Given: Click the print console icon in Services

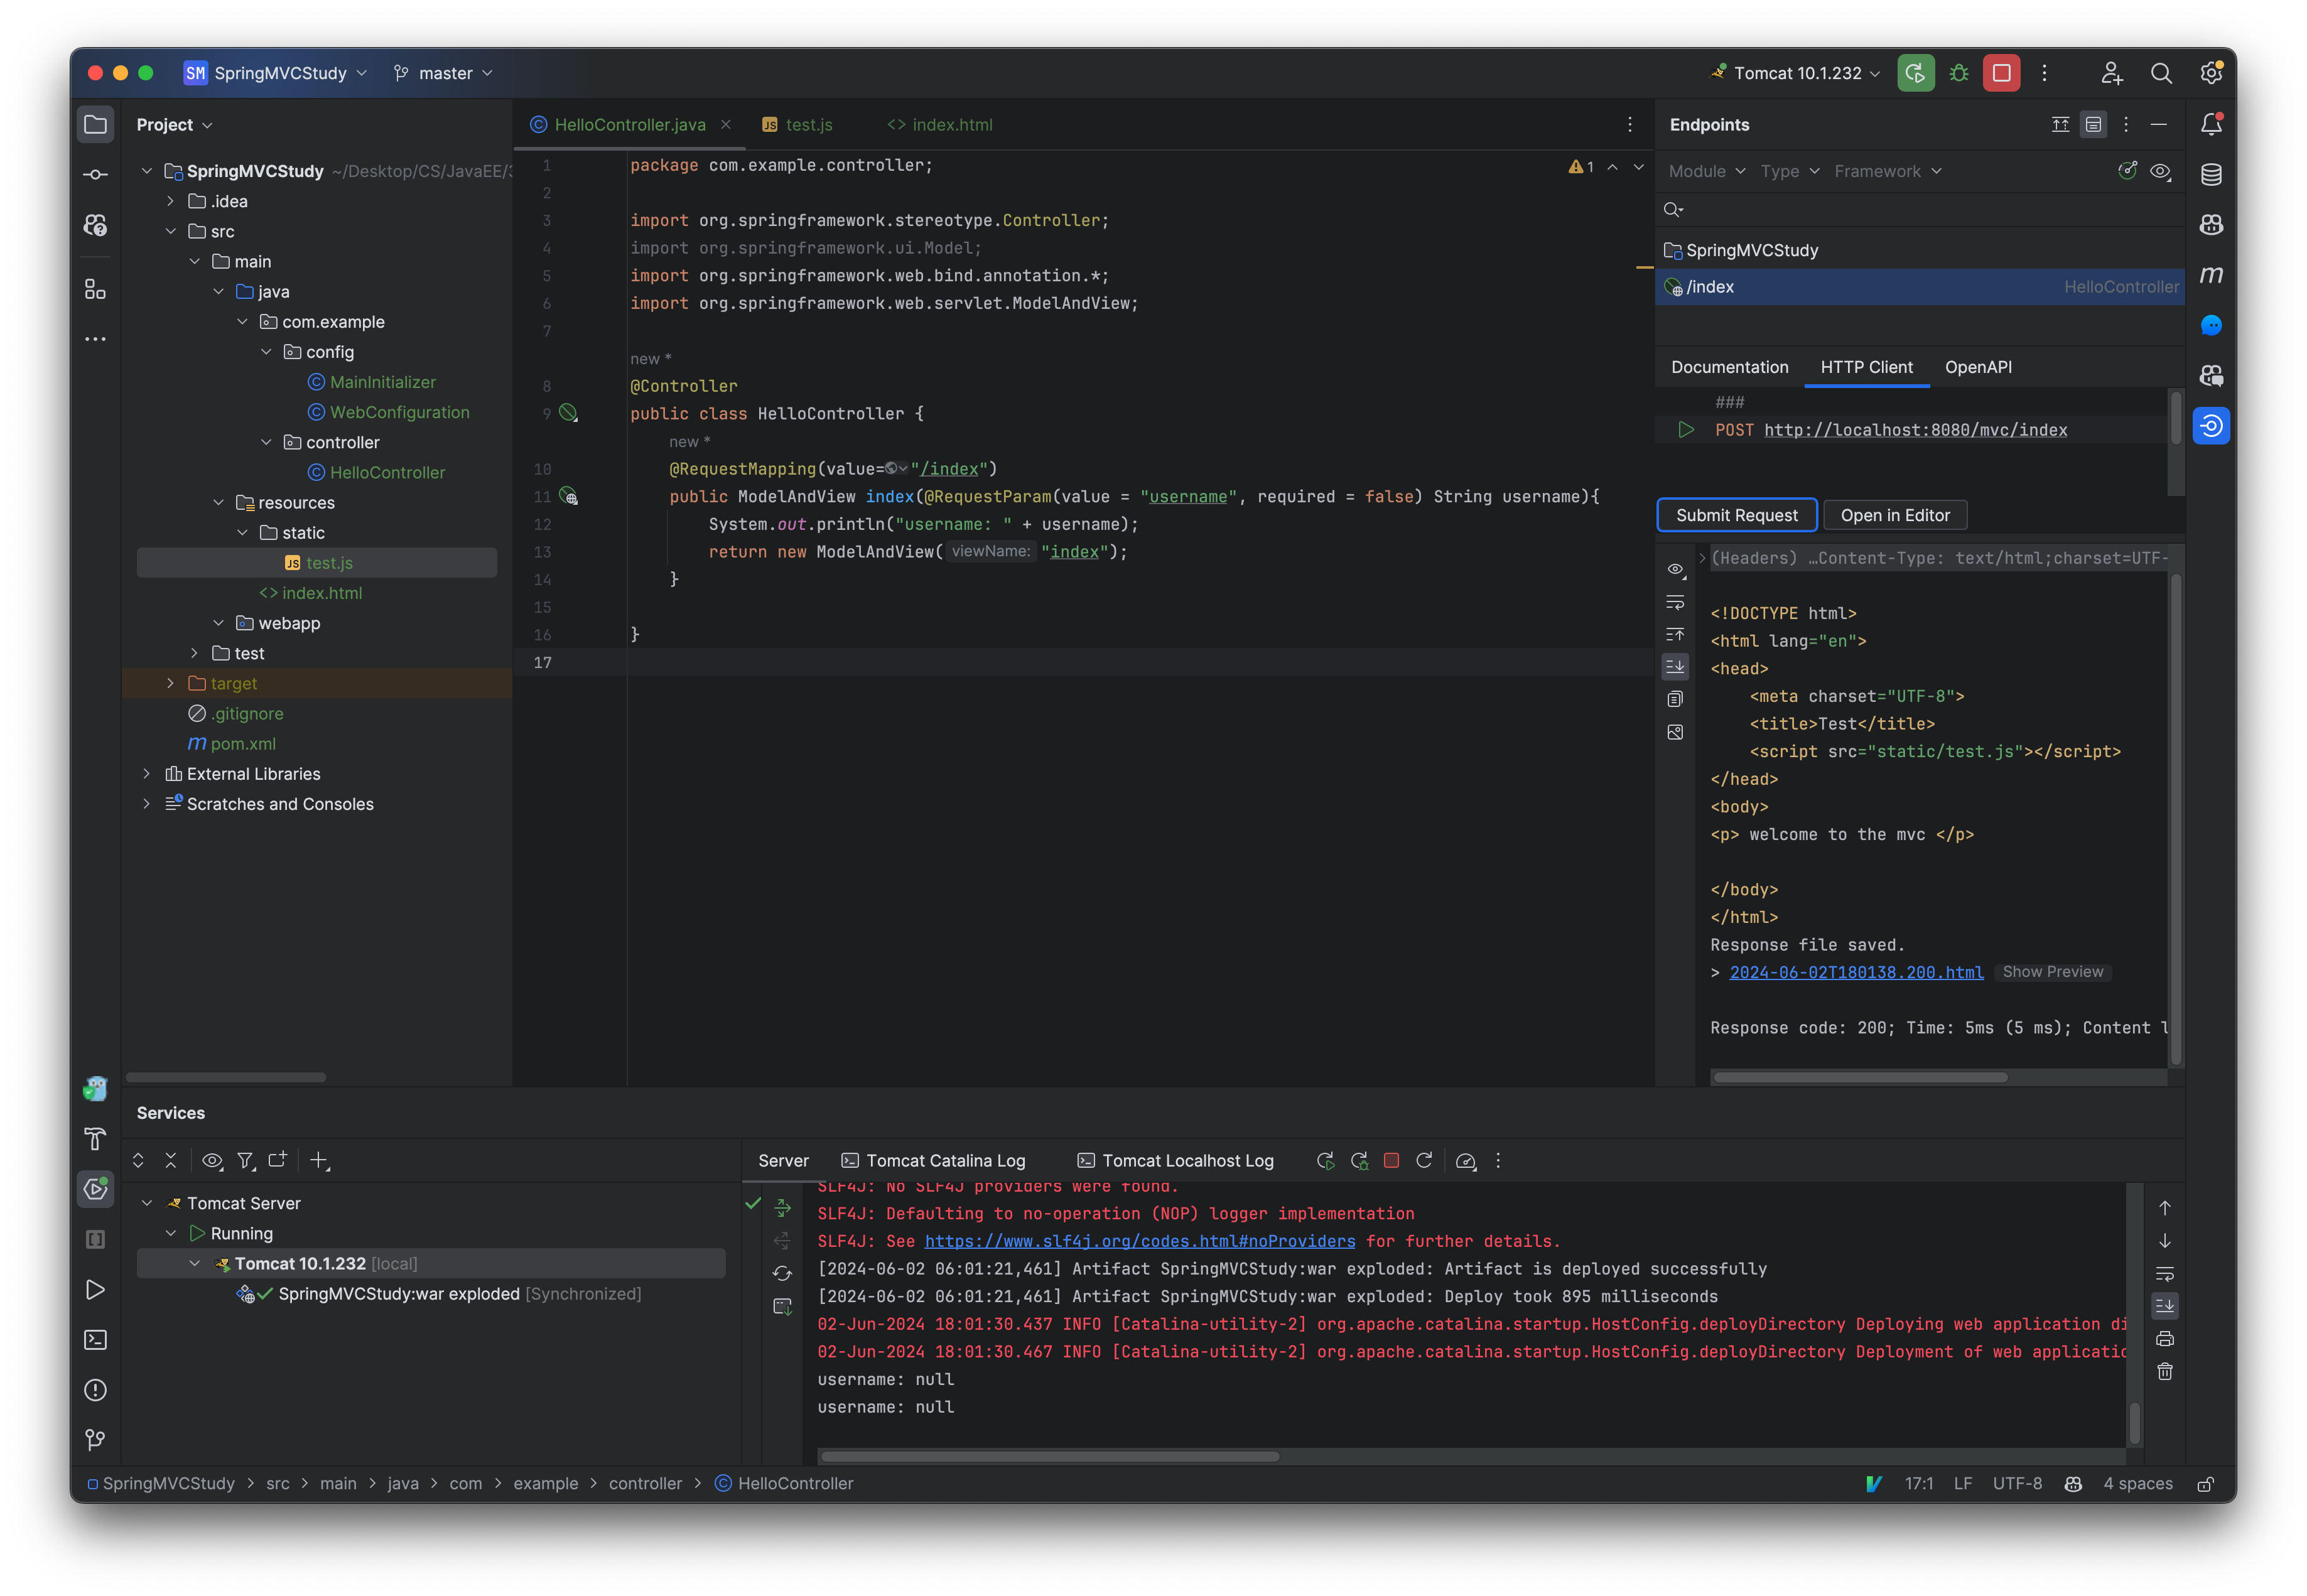Looking at the screenshot, I should tap(2164, 1339).
